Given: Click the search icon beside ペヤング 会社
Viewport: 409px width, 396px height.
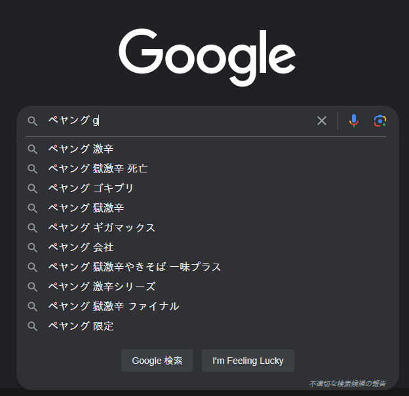Looking at the screenshot, I should [32, 247].
